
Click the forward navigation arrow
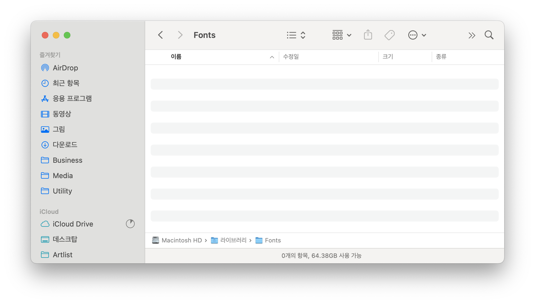click(x=180, y=35)
